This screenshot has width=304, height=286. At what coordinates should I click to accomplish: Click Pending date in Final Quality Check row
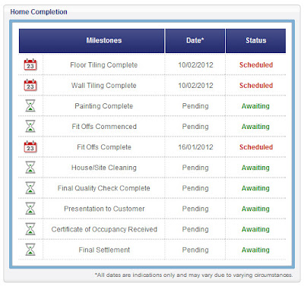coord(195,188)
